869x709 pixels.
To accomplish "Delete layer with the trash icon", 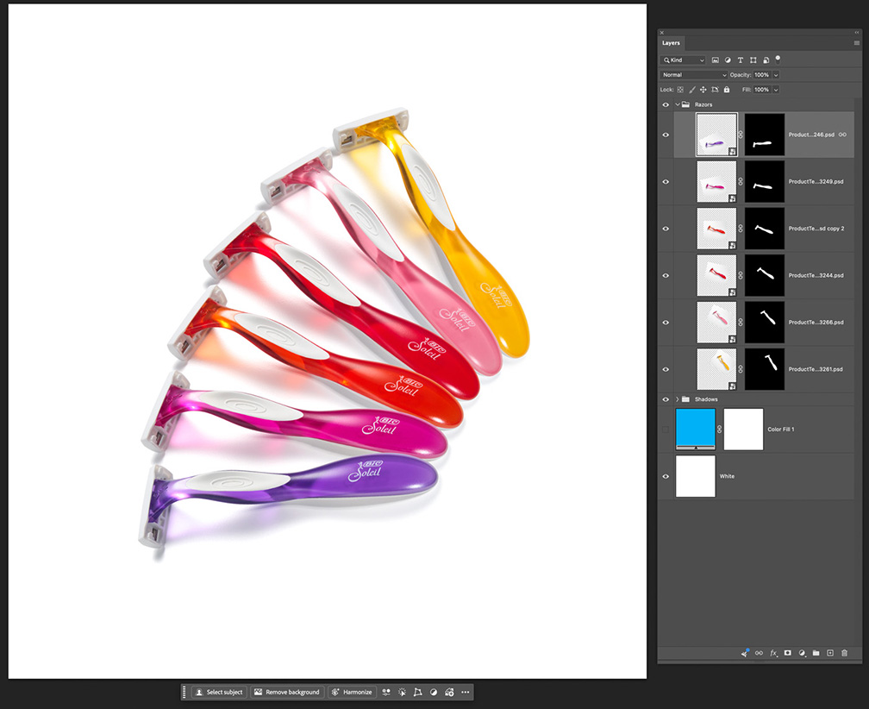I will (x=844, y=653).
